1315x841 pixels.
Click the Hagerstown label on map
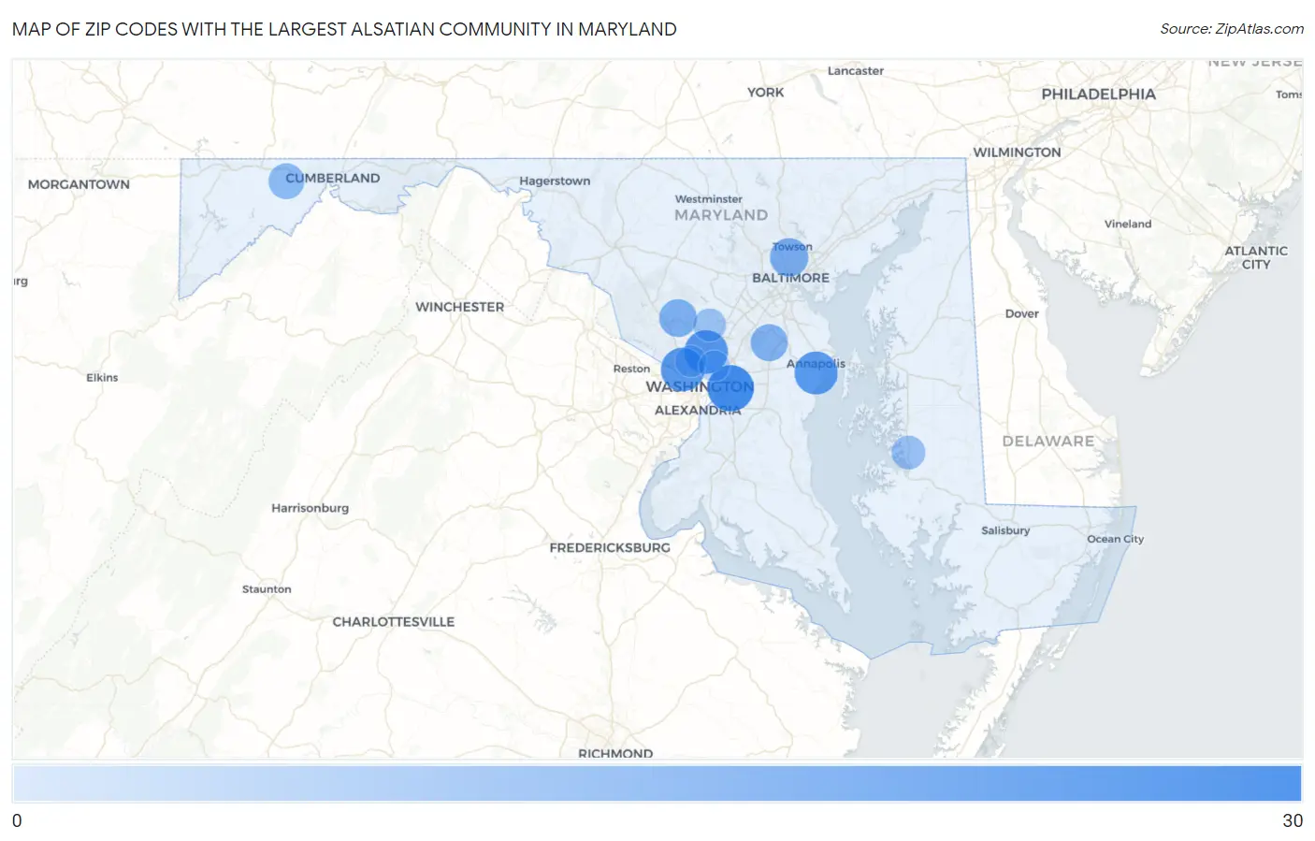pyautogui.click(x=555, y=181)
